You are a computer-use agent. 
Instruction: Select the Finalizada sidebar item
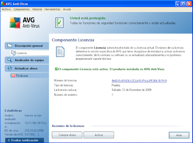(30, 76)
